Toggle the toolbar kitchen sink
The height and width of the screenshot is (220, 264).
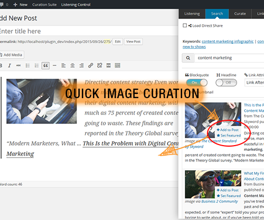tap(117, 65)
